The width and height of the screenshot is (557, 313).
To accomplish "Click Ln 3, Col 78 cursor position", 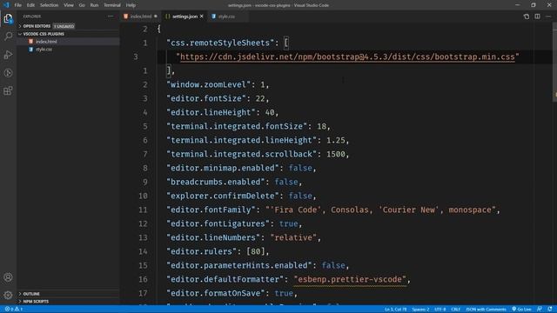I will click(x=396, y=310).
